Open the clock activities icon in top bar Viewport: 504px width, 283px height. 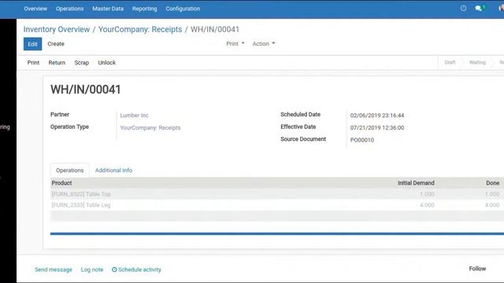click(x=463, y=9)
